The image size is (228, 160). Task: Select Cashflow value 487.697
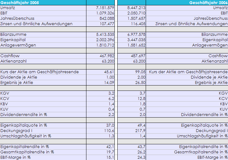coord(138,56)
